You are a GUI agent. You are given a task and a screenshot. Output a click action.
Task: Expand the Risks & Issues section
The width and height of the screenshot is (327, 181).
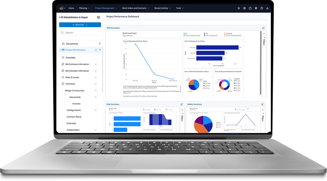tap(96, 77)
